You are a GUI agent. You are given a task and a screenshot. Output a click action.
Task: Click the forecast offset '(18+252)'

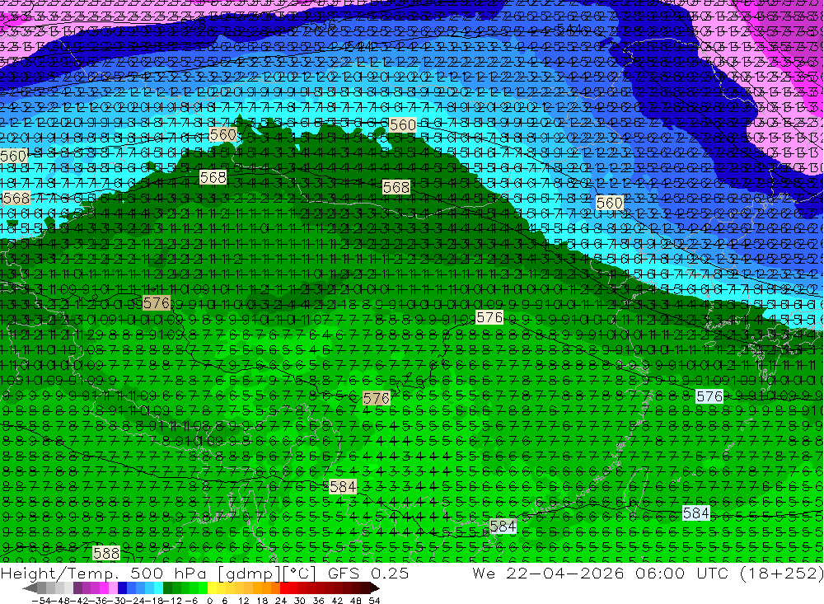click(x=781, y=573)
